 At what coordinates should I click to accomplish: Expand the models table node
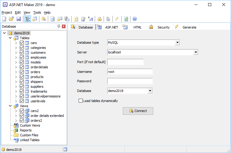pos(16,62)
